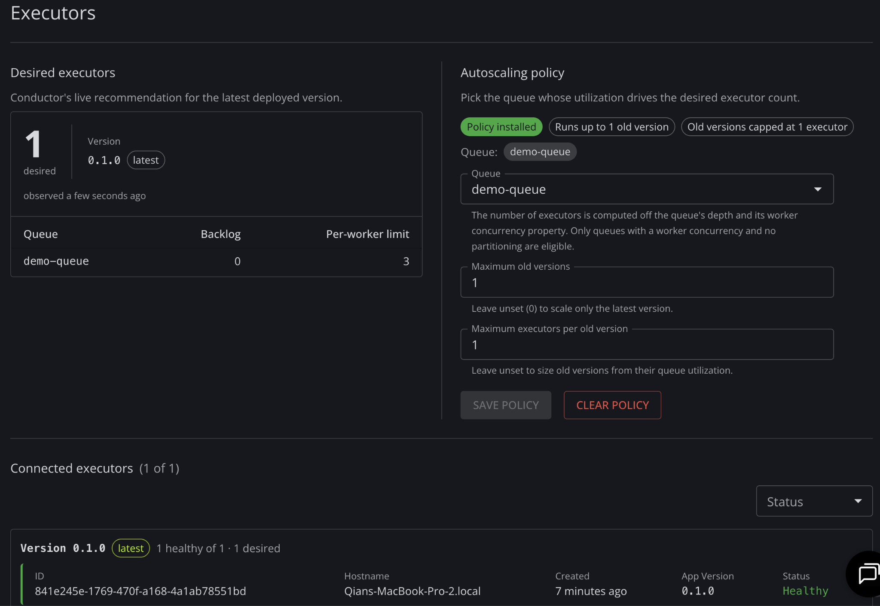The width and height of the screenshot is (880, 606).
Task: Click the Runs up to 1 old version chip
Action: (612, 127)
